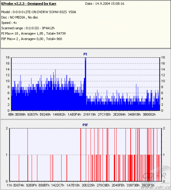The height and width of the screenshot is (190, 171).
Task: Click the Scanned range info line
Action: tap(28, 28)
